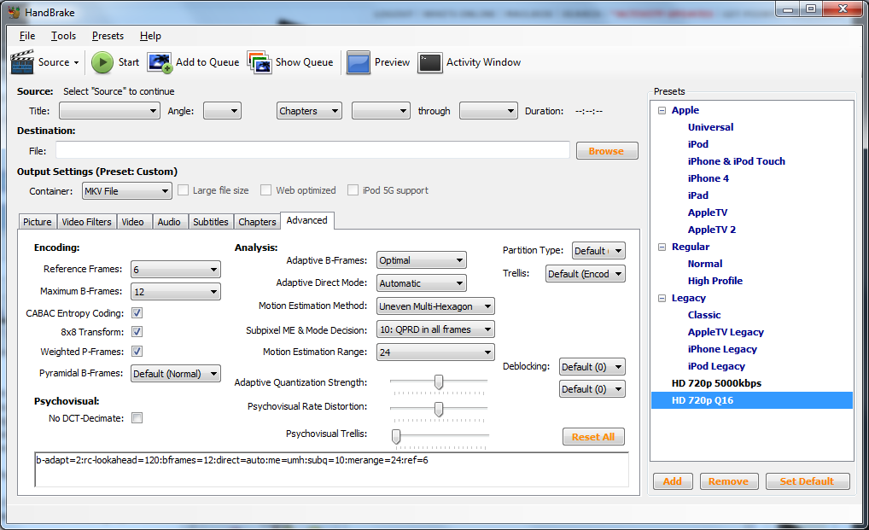Viewport: 869px width, 530px height.
Task: Open the Title dropdown
Action: coord(110,111)
